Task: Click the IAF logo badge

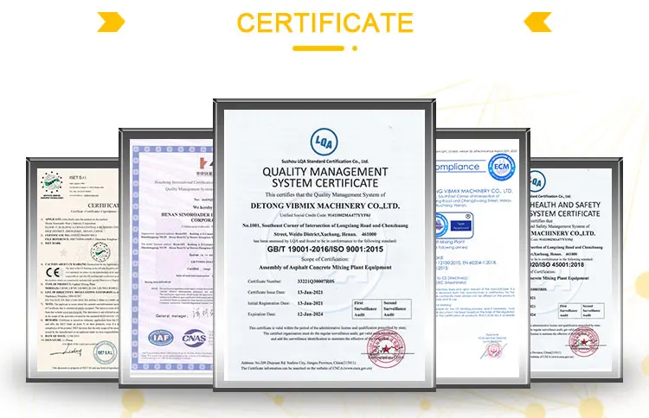Action: [x=161, y=338]
